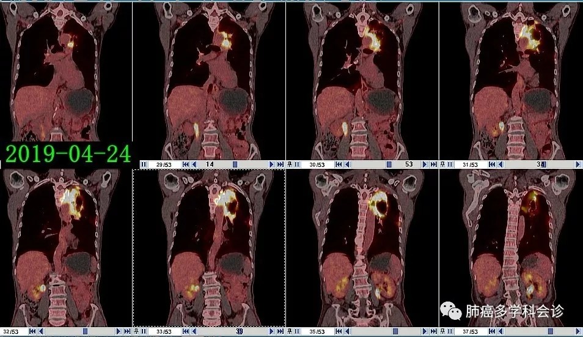Screen dimensions: 583x337
Task: Jump to last slice in 32/53 panel
Action: click(127, 331)
